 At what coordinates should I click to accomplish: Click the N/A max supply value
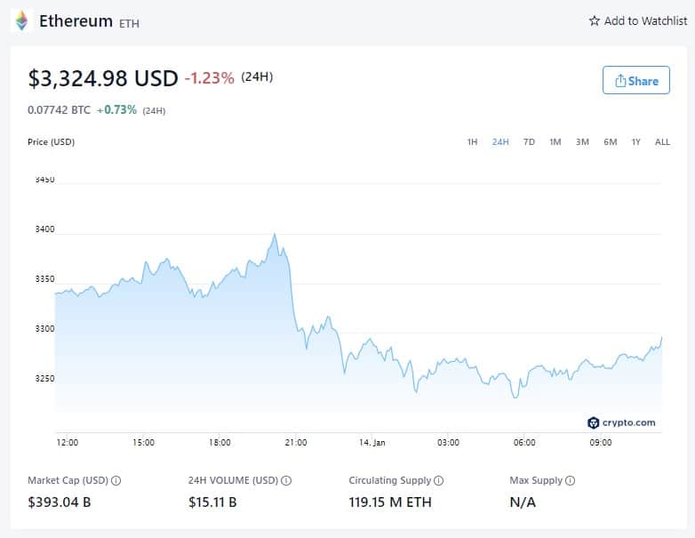(523, 502)
